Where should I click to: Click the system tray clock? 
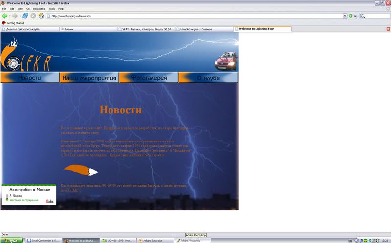click(385, 241)
